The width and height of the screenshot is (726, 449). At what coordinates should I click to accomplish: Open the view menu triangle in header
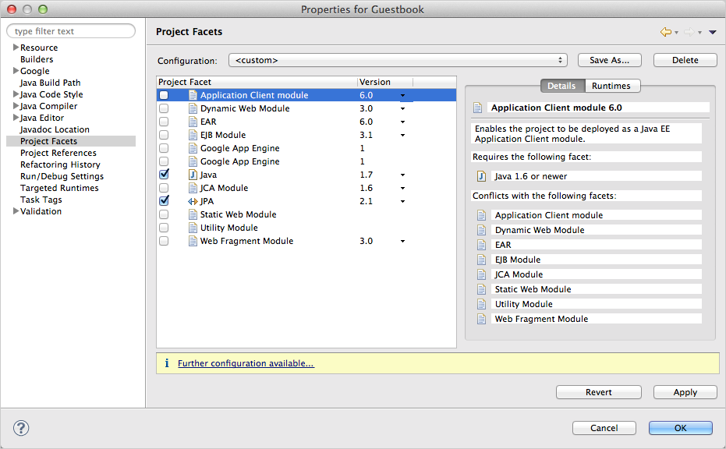(712, 32)
